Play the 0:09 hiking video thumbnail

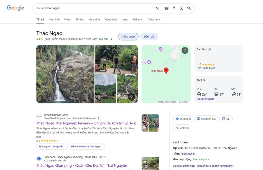click(x=116, y=59)
